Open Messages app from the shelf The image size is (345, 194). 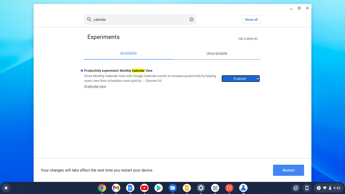[173, 188]
